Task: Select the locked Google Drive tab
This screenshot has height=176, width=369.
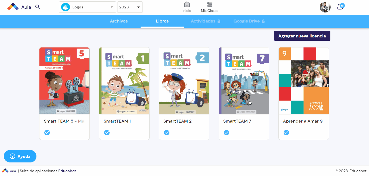Action: click(x=249, y=21)
